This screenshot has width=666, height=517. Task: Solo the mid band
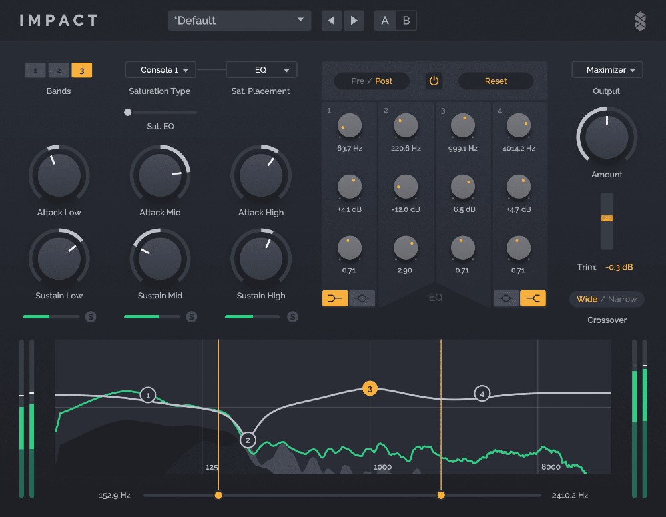192,317
